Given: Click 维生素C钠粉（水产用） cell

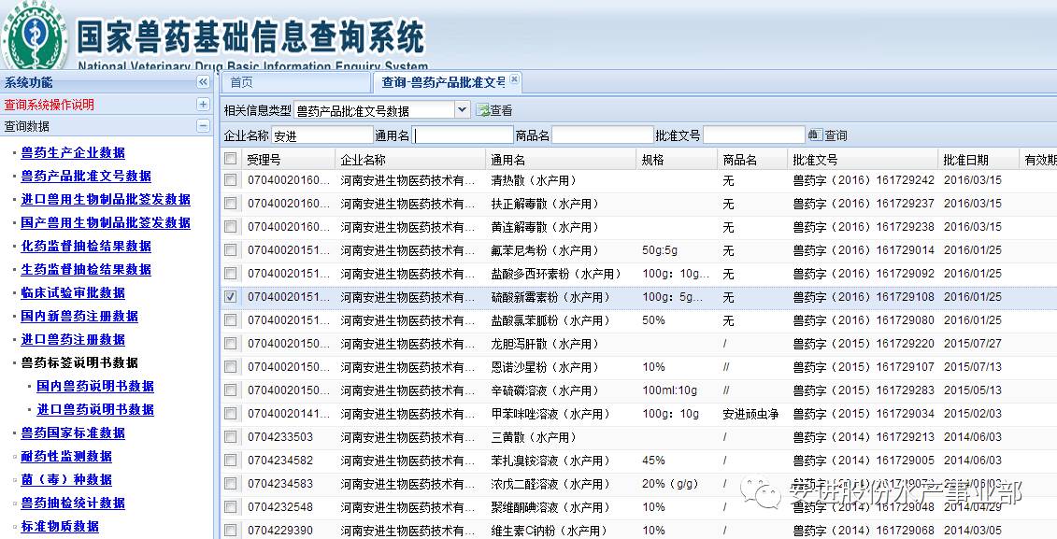Looking at the screenshot, I should click(549, 531).
